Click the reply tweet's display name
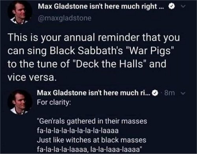This screenshot has height=154, width=197. coord(93,93)
